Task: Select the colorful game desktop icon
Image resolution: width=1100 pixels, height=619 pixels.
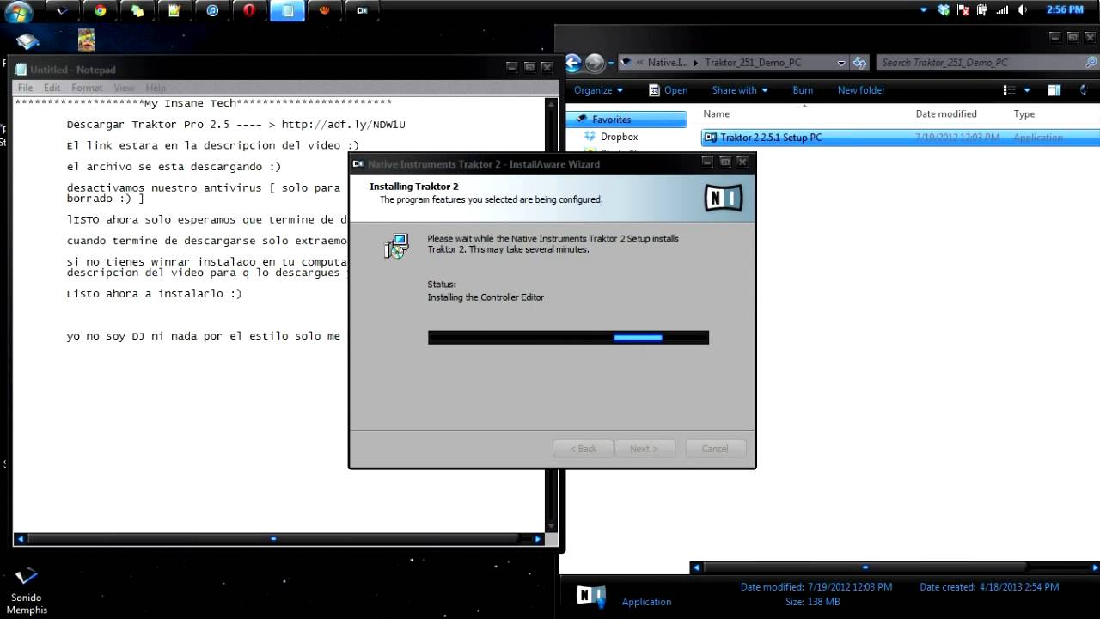Action: (x=86, y=40)
